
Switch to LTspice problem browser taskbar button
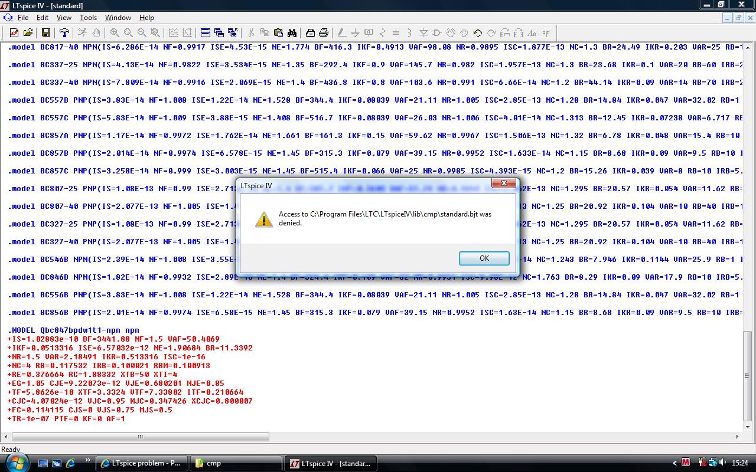(142, 463)
